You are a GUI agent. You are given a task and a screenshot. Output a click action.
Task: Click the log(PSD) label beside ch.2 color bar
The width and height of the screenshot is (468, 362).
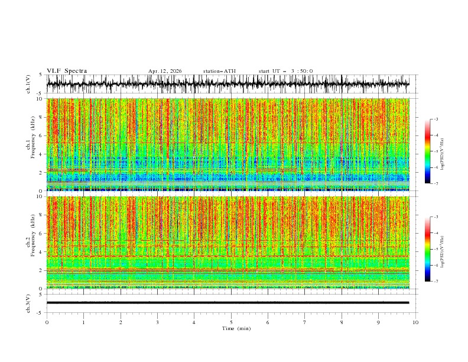pos(442,251)
